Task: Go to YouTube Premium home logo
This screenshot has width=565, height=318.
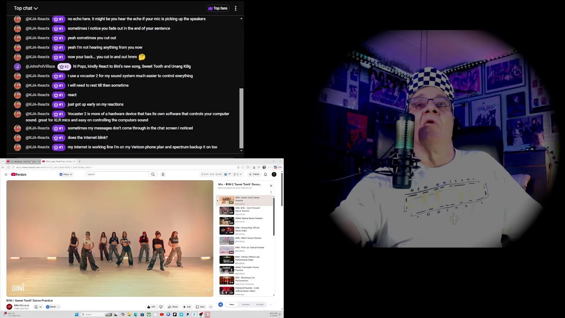Action: click(x=19, y=174)
